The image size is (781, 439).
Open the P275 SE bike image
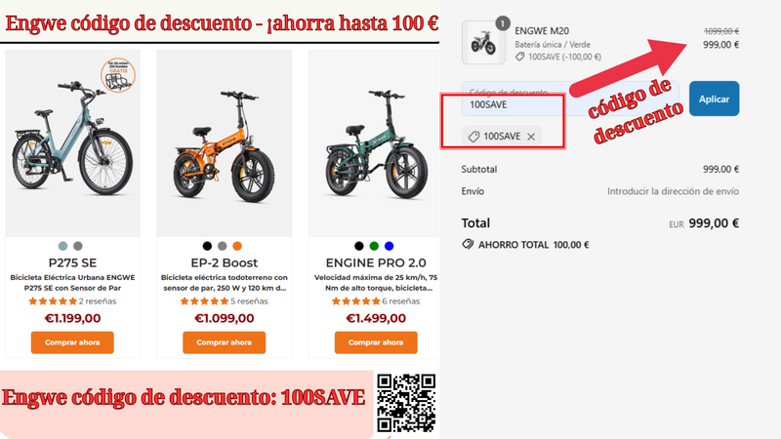[72, 144]
